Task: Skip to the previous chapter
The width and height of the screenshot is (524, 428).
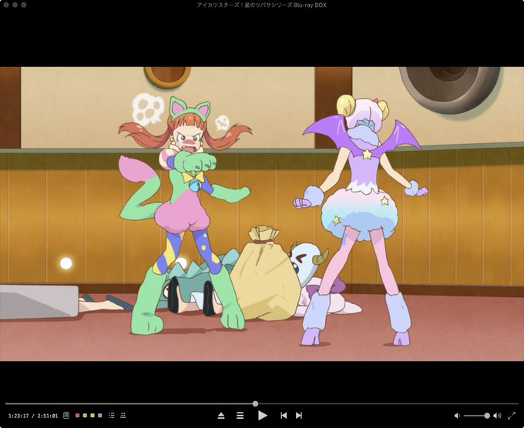Action: [284, 416]
